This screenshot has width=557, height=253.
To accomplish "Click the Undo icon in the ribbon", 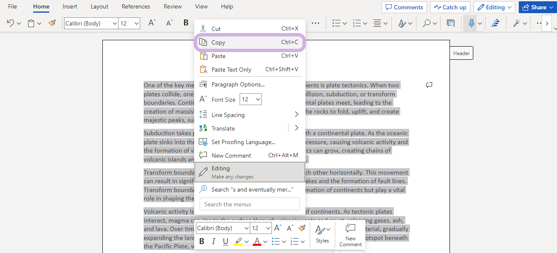I will 11,23.
